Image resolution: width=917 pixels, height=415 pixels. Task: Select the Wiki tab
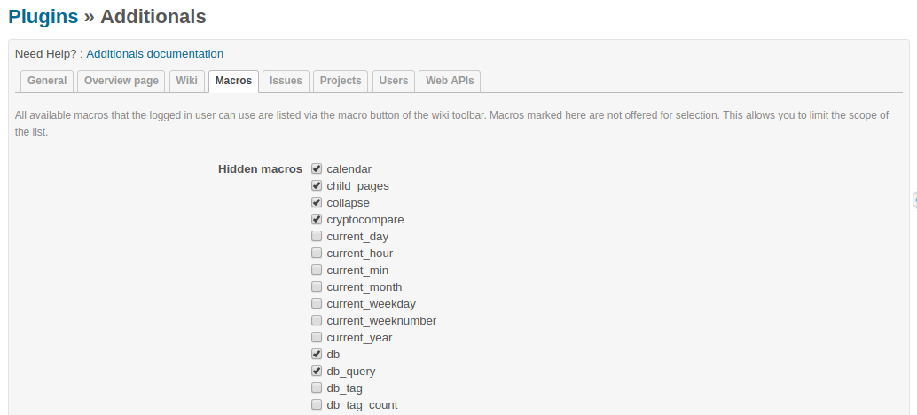click(186, 81)
